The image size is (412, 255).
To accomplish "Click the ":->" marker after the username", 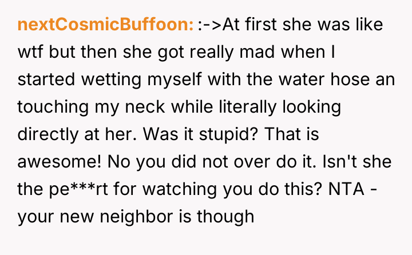I will 209,25.
